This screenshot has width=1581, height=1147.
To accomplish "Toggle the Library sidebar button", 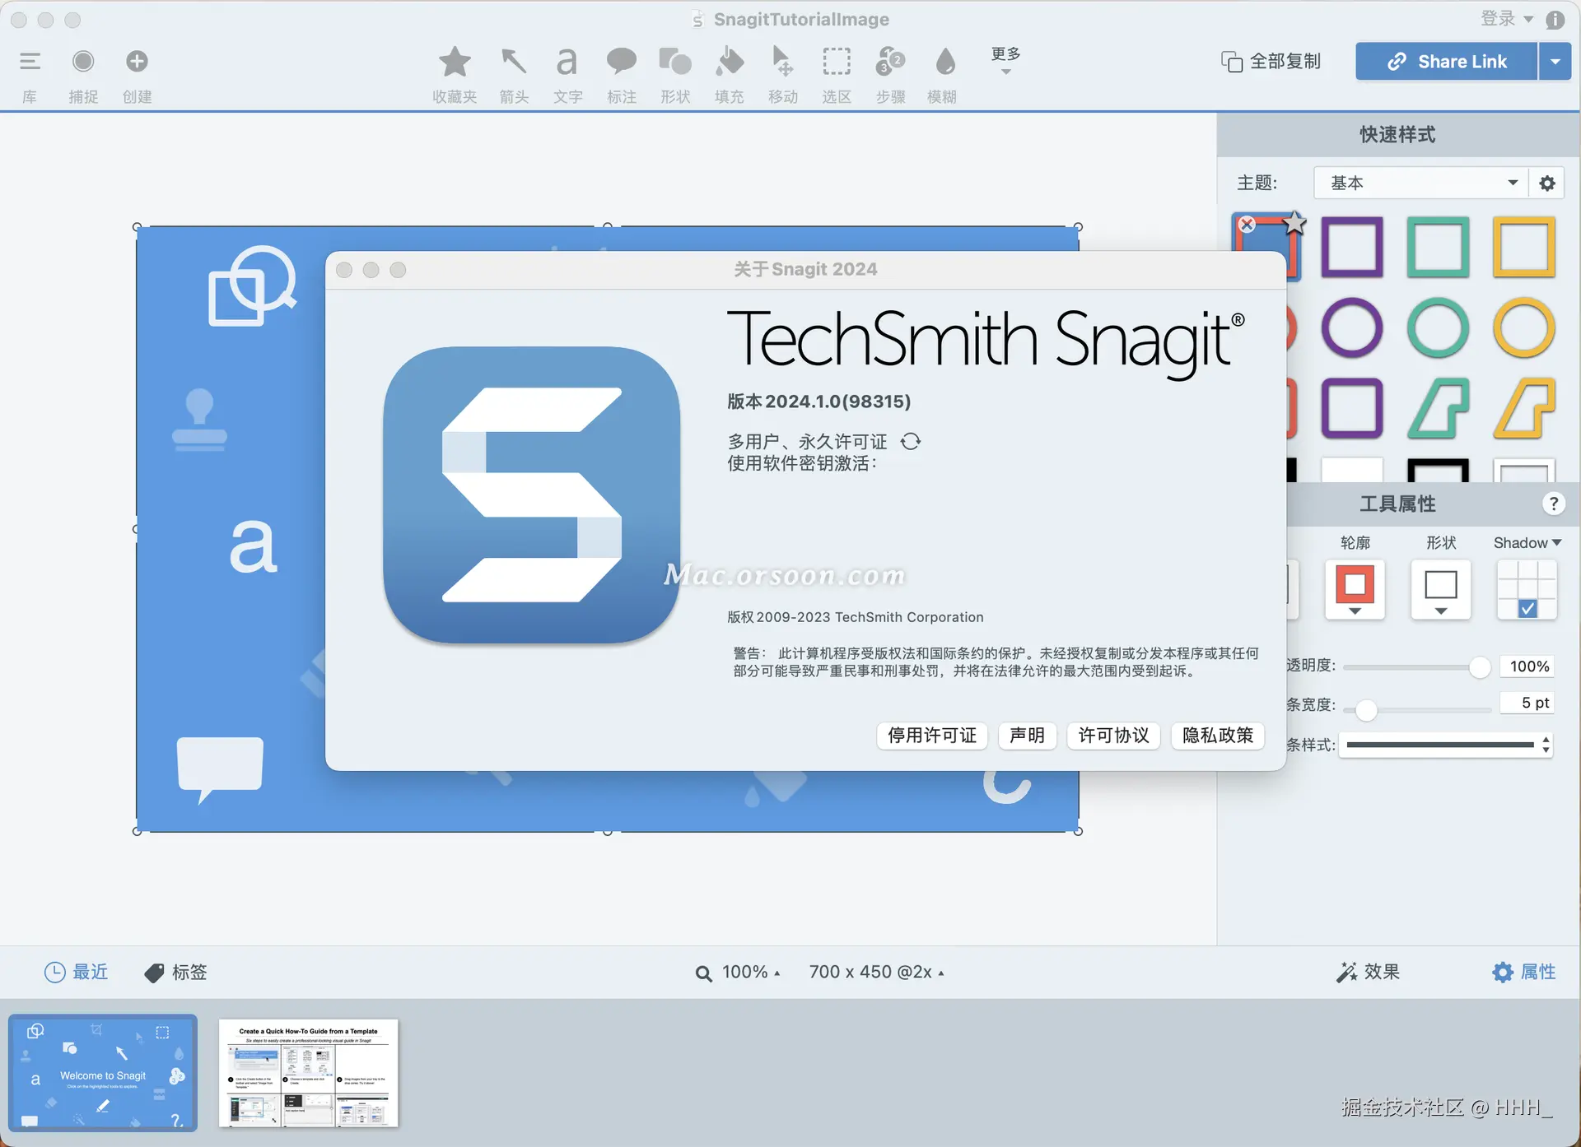I will click(x=30, y=63).
